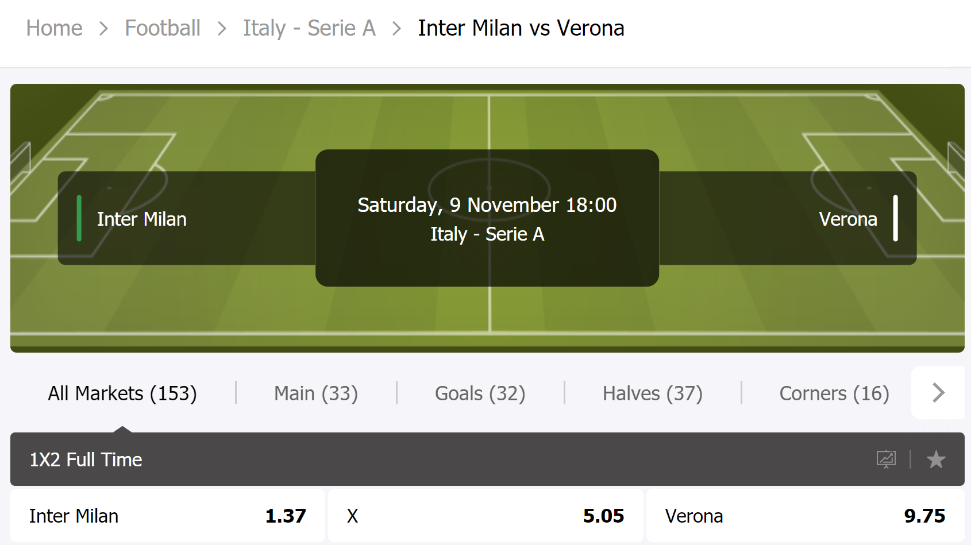
Task: Bet on Inter Milan at 1.37
Action: coord(168,516)
